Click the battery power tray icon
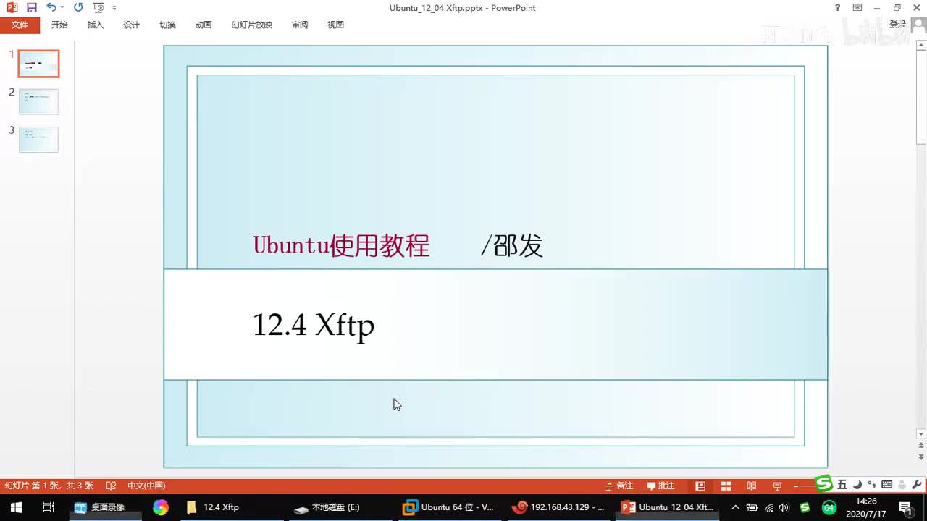This screenshot has height=521, width=927. (x=752, y=507)
